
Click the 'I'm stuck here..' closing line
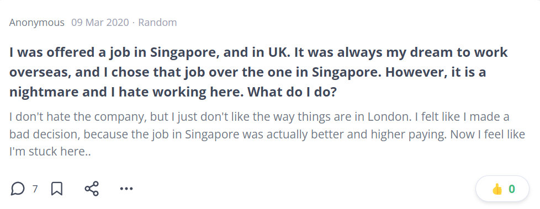(x=50, y=151)
